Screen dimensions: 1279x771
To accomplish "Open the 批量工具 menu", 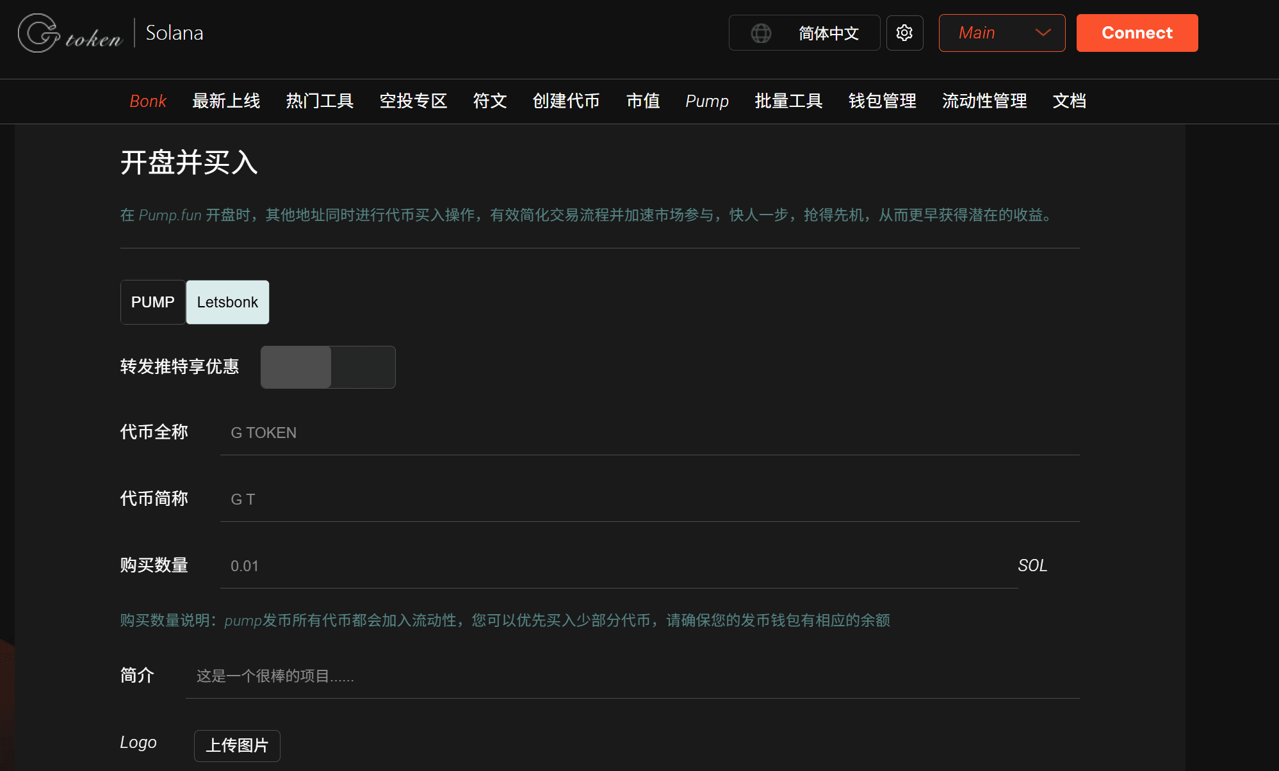I will 788,101.
